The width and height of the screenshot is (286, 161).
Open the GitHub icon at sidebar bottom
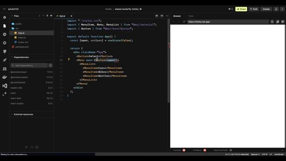tap(32, 147)
